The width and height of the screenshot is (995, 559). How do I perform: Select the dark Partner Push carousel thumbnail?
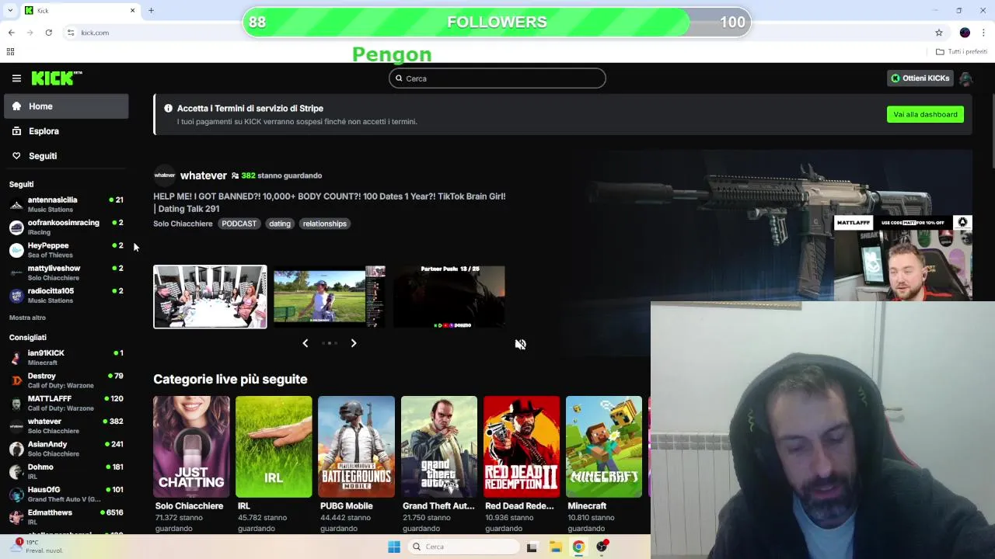point(449,297)
